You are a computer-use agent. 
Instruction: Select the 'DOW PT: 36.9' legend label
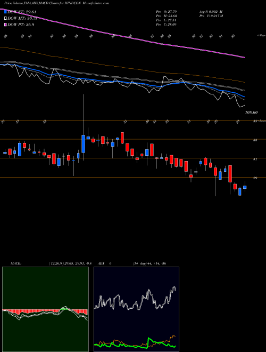coord(21,25)
